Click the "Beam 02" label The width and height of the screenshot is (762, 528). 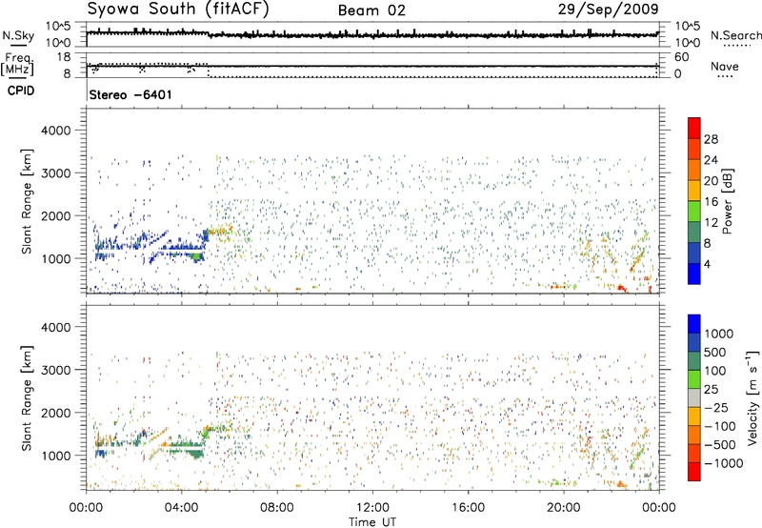(x=371, y=10)
